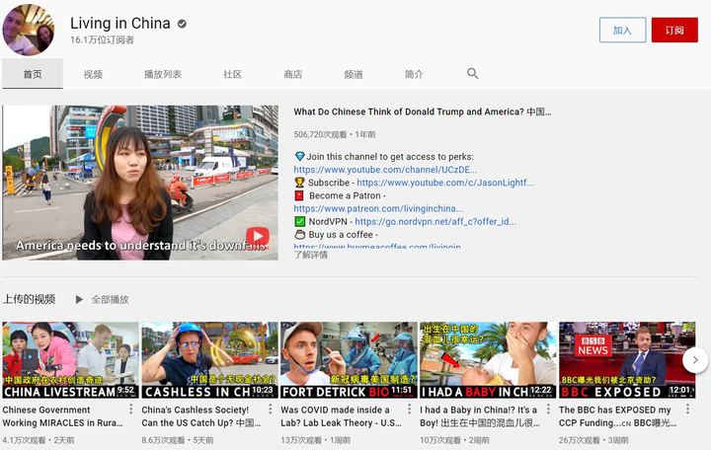Open I HAD A BABY video thumbnail
The height and width of the screenshot is (450, 711).
488,360
